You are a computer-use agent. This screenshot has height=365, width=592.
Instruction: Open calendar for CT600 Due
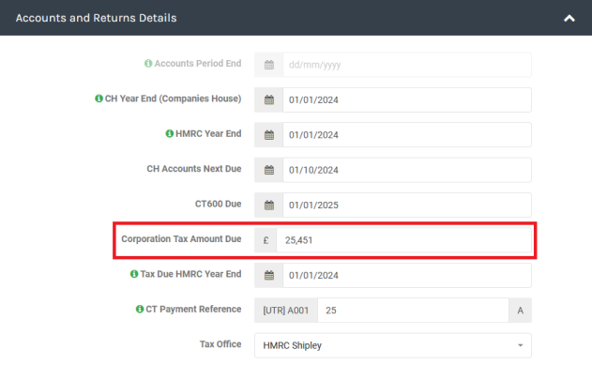[269, 205]
